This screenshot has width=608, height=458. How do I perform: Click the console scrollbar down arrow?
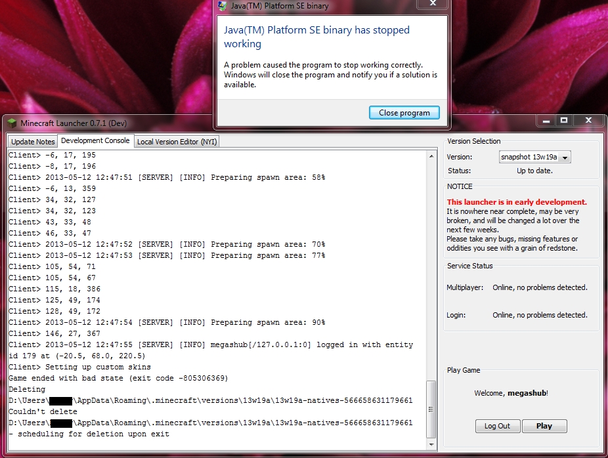[x=431, y=444]
